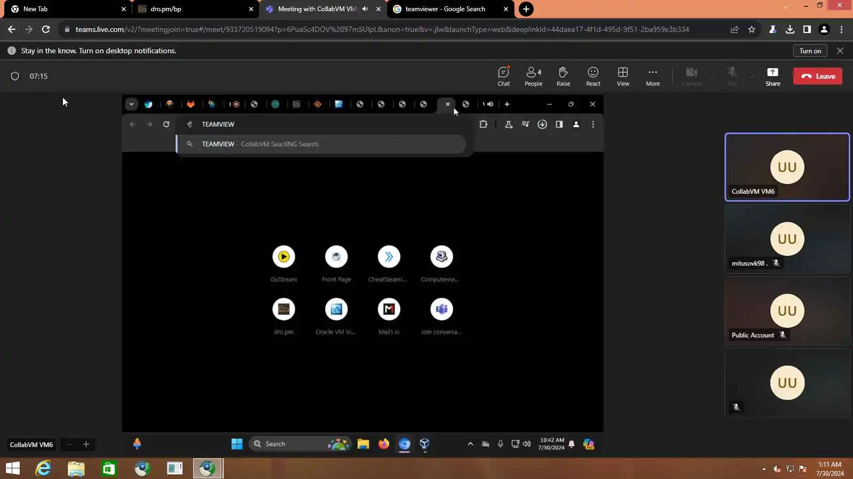Zoom in the shared content with plus

pyautogui.click(x=86, y=444)
